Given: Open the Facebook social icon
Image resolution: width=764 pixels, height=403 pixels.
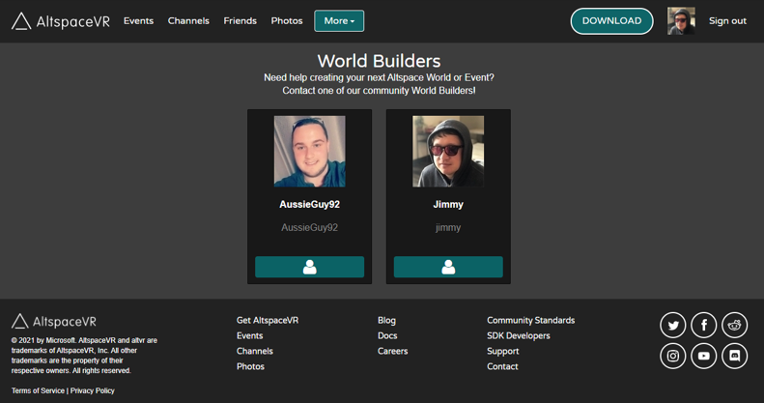Looking at the screenshot, I should tap(703, 325).
